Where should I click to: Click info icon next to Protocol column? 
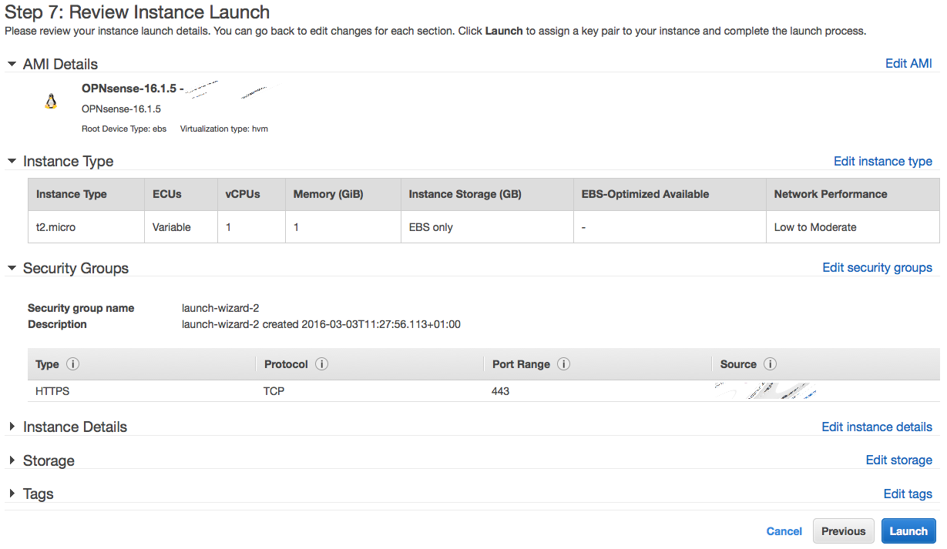click(x=321, y=364)
